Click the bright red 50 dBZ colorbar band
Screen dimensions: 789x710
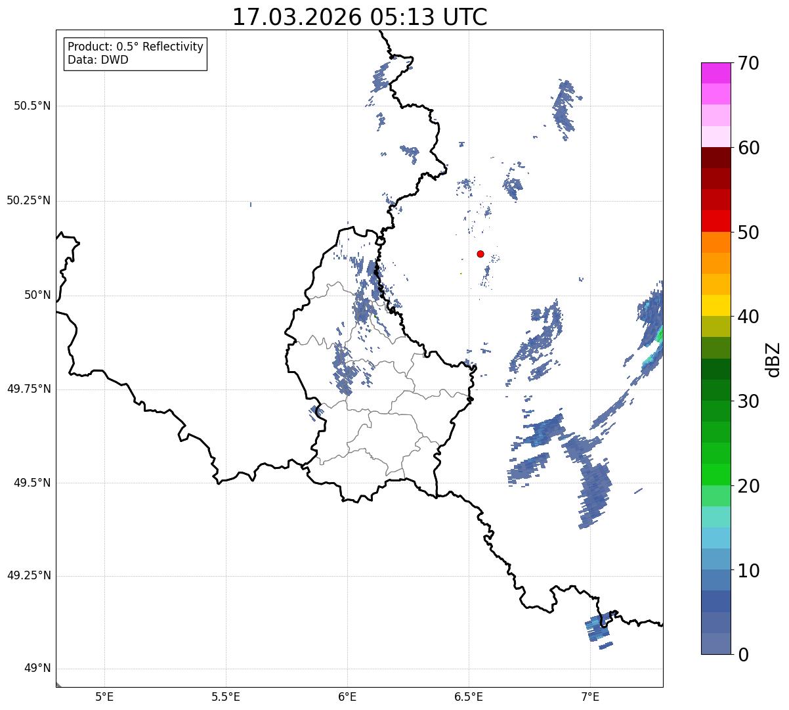pyautogui.click(x=715, y=221)
